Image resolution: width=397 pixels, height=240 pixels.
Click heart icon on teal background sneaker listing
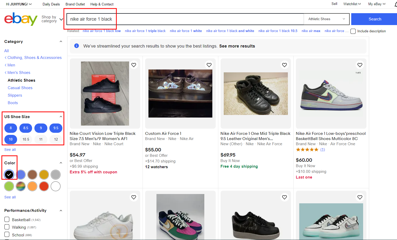(x=360, y=197)
